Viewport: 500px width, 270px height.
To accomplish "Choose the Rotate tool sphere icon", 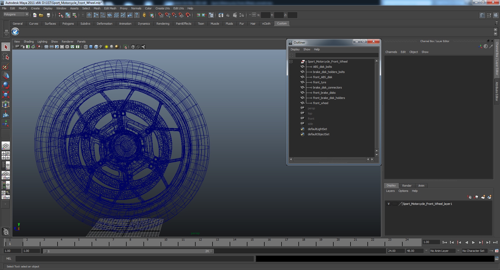I will 6,85.
